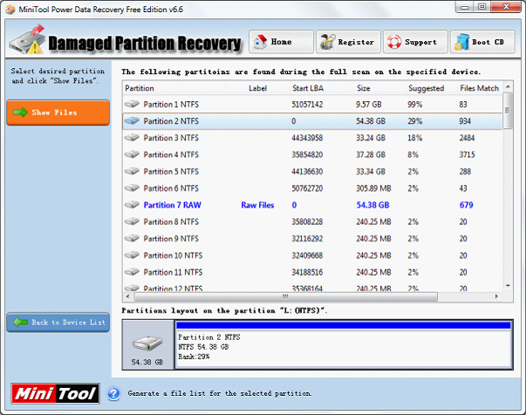Click the 2484 files match value
Screen dimensions: 526x415
coord(467,138)
